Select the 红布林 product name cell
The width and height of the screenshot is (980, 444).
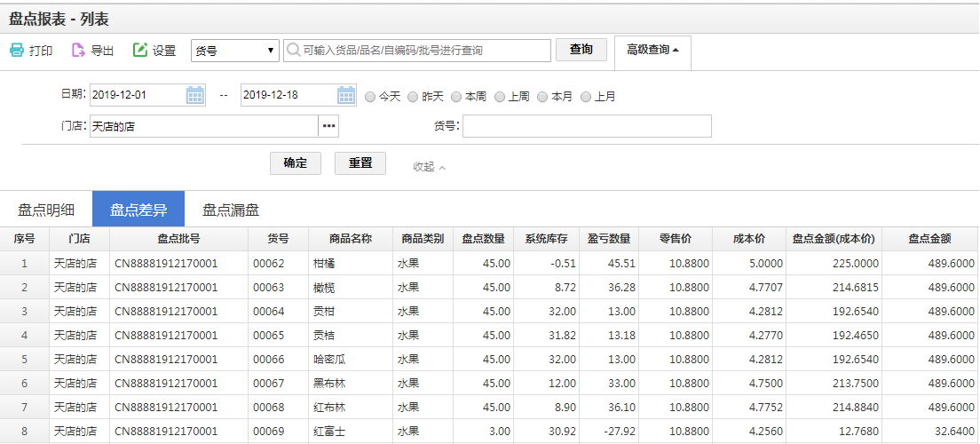(x=351, y=407)
